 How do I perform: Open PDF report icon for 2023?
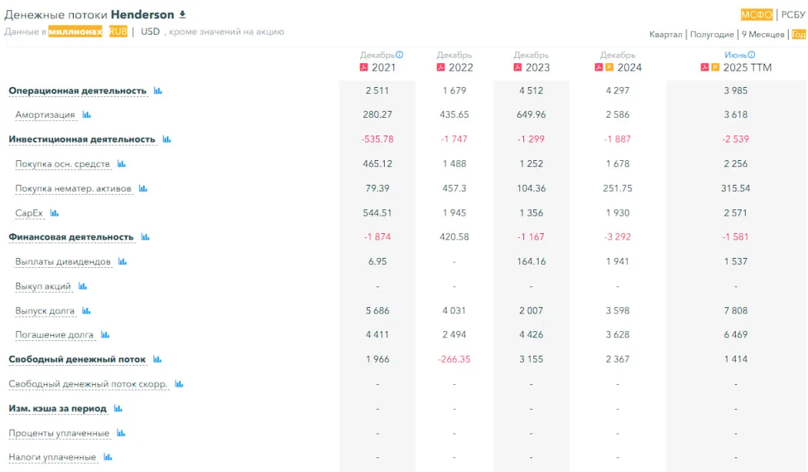[518, 68]
